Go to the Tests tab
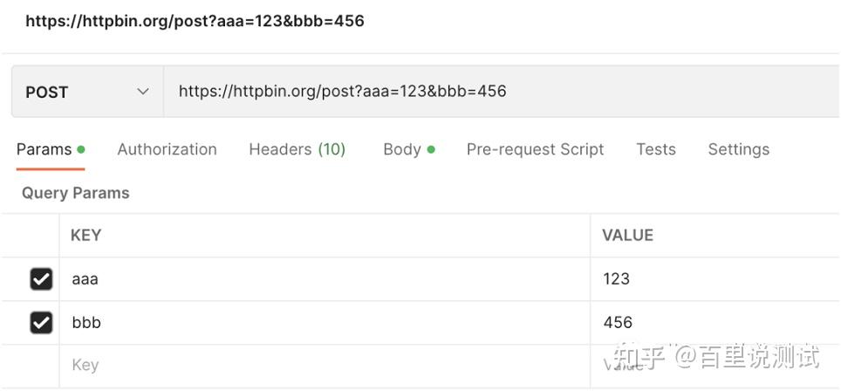The width and height of the screenshot is (841, 391). 656,149
